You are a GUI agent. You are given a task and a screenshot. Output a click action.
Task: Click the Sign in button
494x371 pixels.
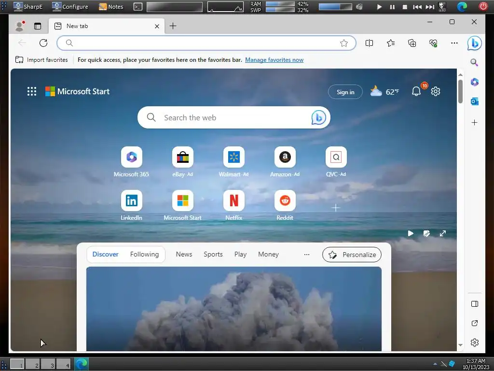click(345, 92)
